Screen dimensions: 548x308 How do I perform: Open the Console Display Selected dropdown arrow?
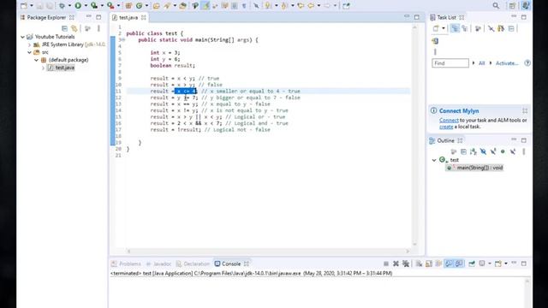(x=489, y=264)
